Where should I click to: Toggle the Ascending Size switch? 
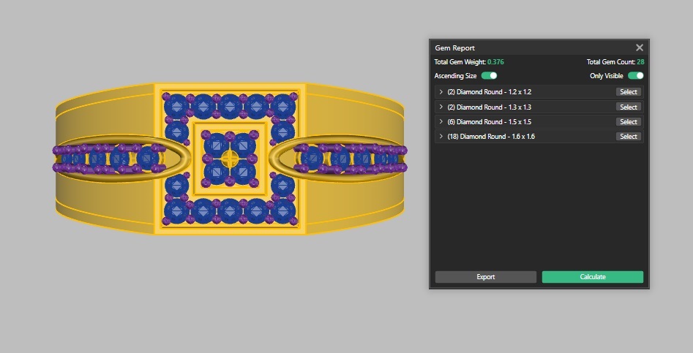point(489,75)
